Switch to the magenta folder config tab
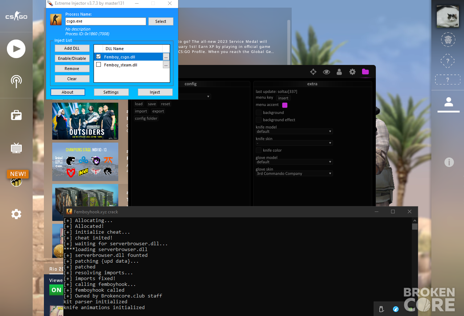This screenshot has width=464, height=316. point(365,72)
